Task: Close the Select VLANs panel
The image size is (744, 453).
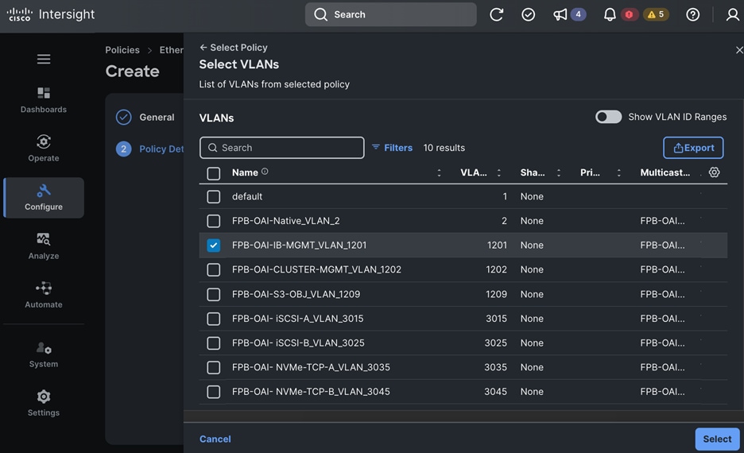Action: (738, 50)
